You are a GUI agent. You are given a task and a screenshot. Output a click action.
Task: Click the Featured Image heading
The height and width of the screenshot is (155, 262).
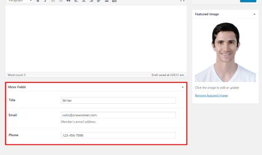click(207, 14)
